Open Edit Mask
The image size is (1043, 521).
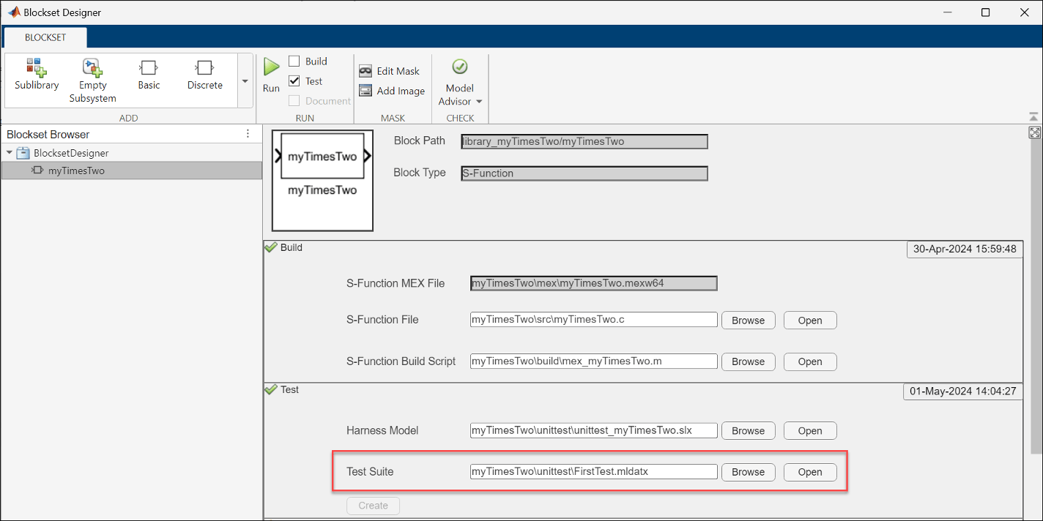(x=389, y=71)
